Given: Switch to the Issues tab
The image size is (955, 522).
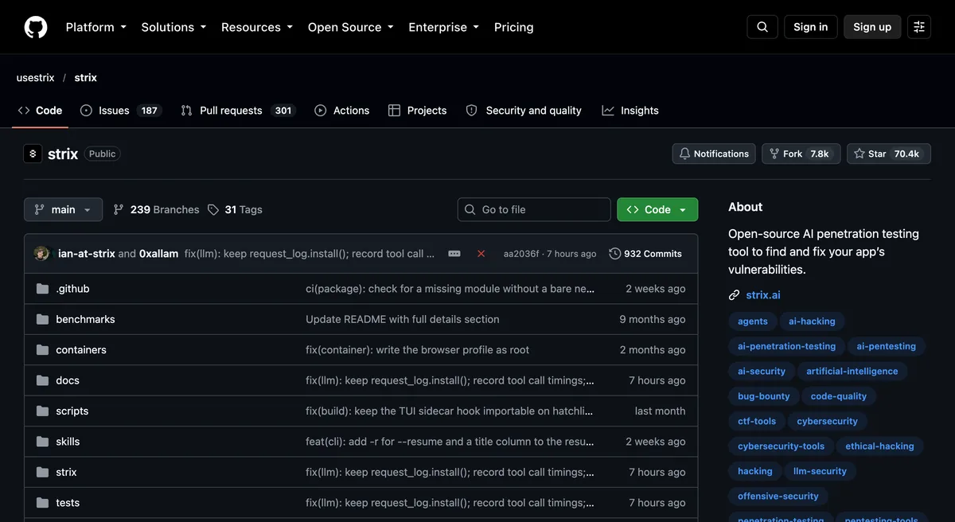Looking at the screenshot, I should 121,111.
